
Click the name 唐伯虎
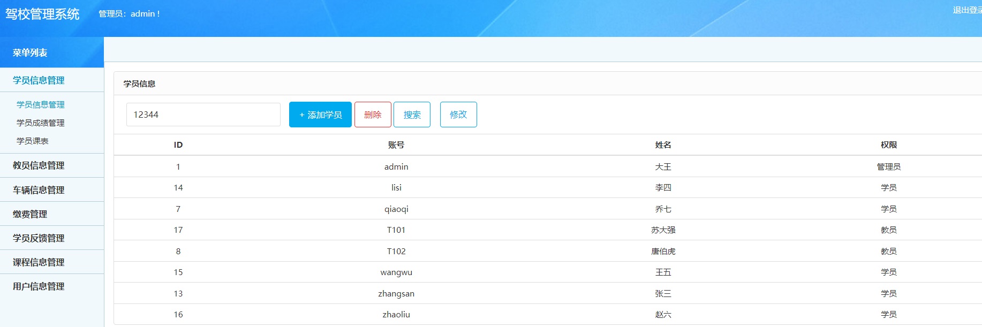(x=663, y=251)
